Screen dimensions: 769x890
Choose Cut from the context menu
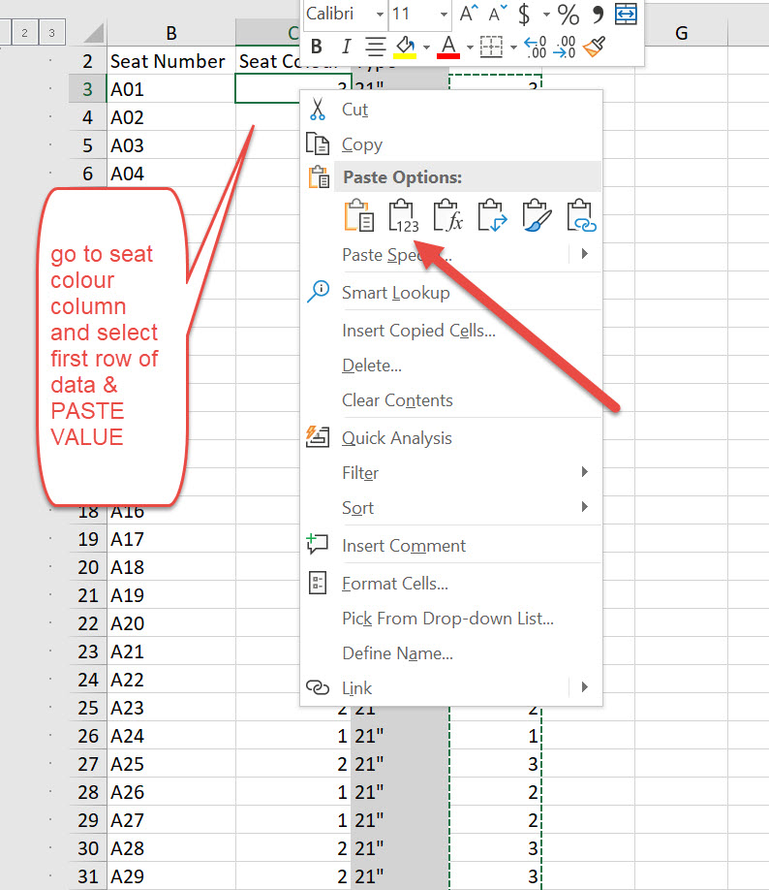(354, 110)
